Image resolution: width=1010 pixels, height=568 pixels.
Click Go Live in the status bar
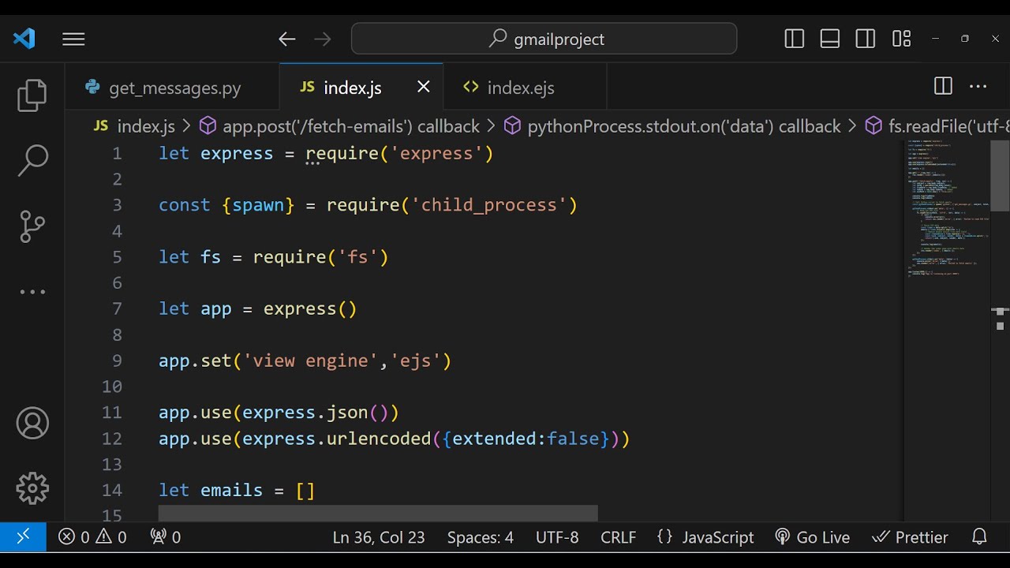(x=813, y=537)
